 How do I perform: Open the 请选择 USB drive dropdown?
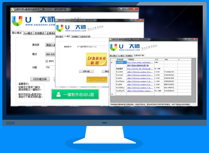[x=50, y=45]
